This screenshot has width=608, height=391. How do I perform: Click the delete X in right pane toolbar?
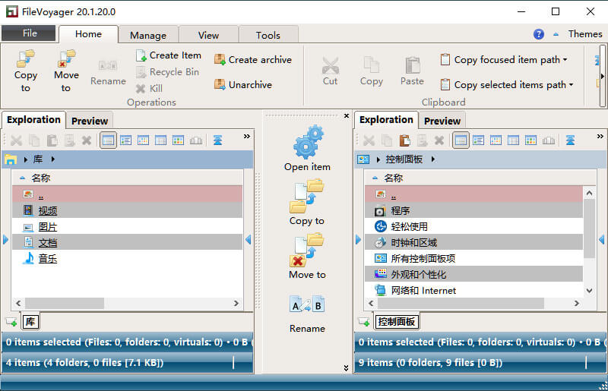click(439, 140)
